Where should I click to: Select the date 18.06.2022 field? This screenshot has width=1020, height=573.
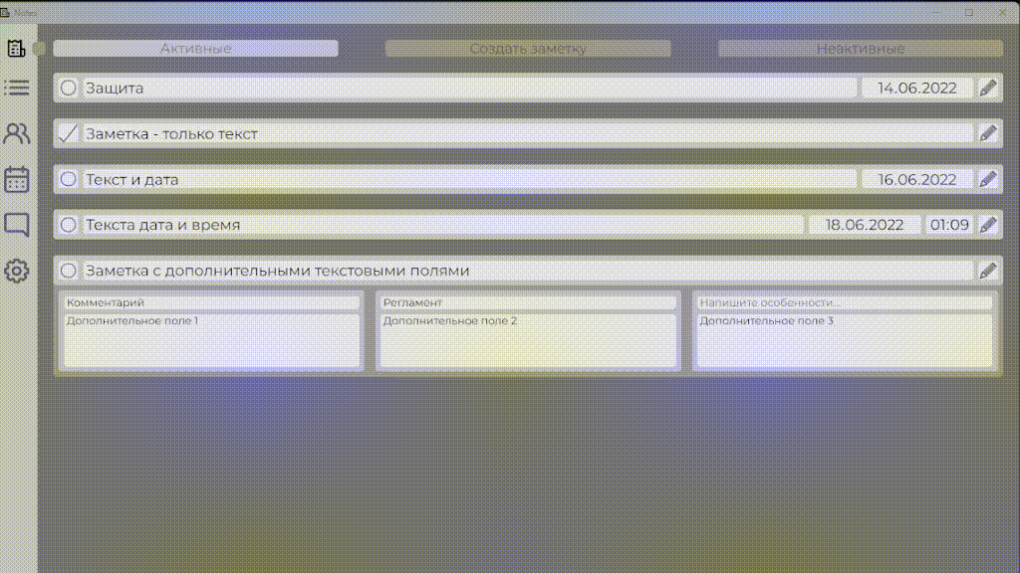pyautogui.click(x=865, y=225)
